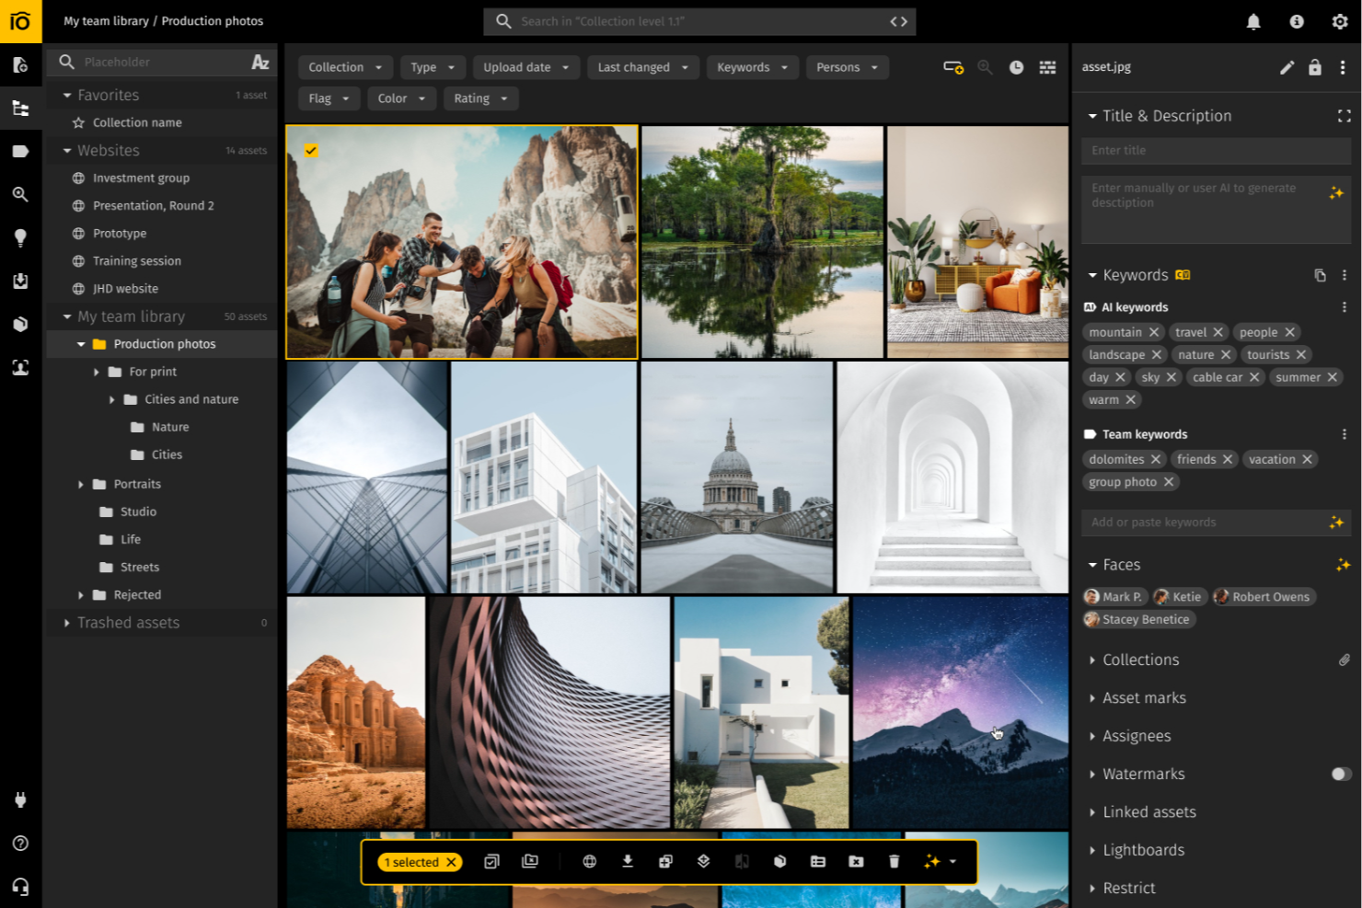Open the Type filter dropdown
Viewport: 1362px width, 908px height.
(x=433, y=67)
